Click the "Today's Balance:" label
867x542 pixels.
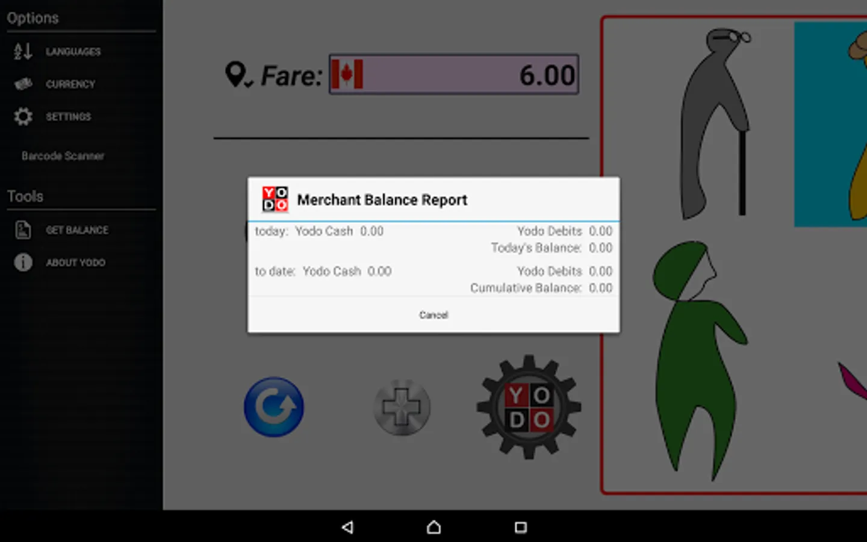[x=536, y=248]
